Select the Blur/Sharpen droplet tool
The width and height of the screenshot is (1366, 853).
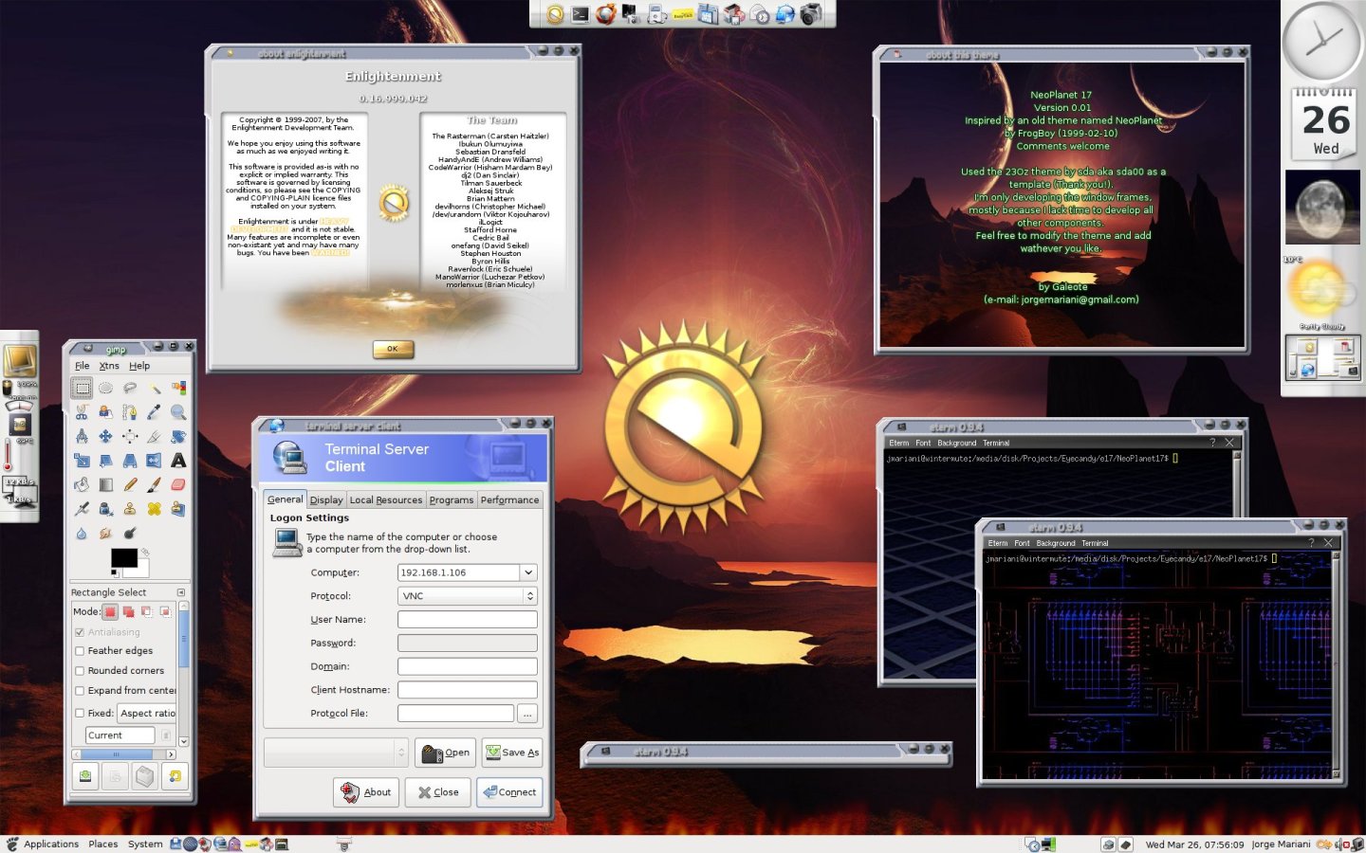[x=82, y=533]
